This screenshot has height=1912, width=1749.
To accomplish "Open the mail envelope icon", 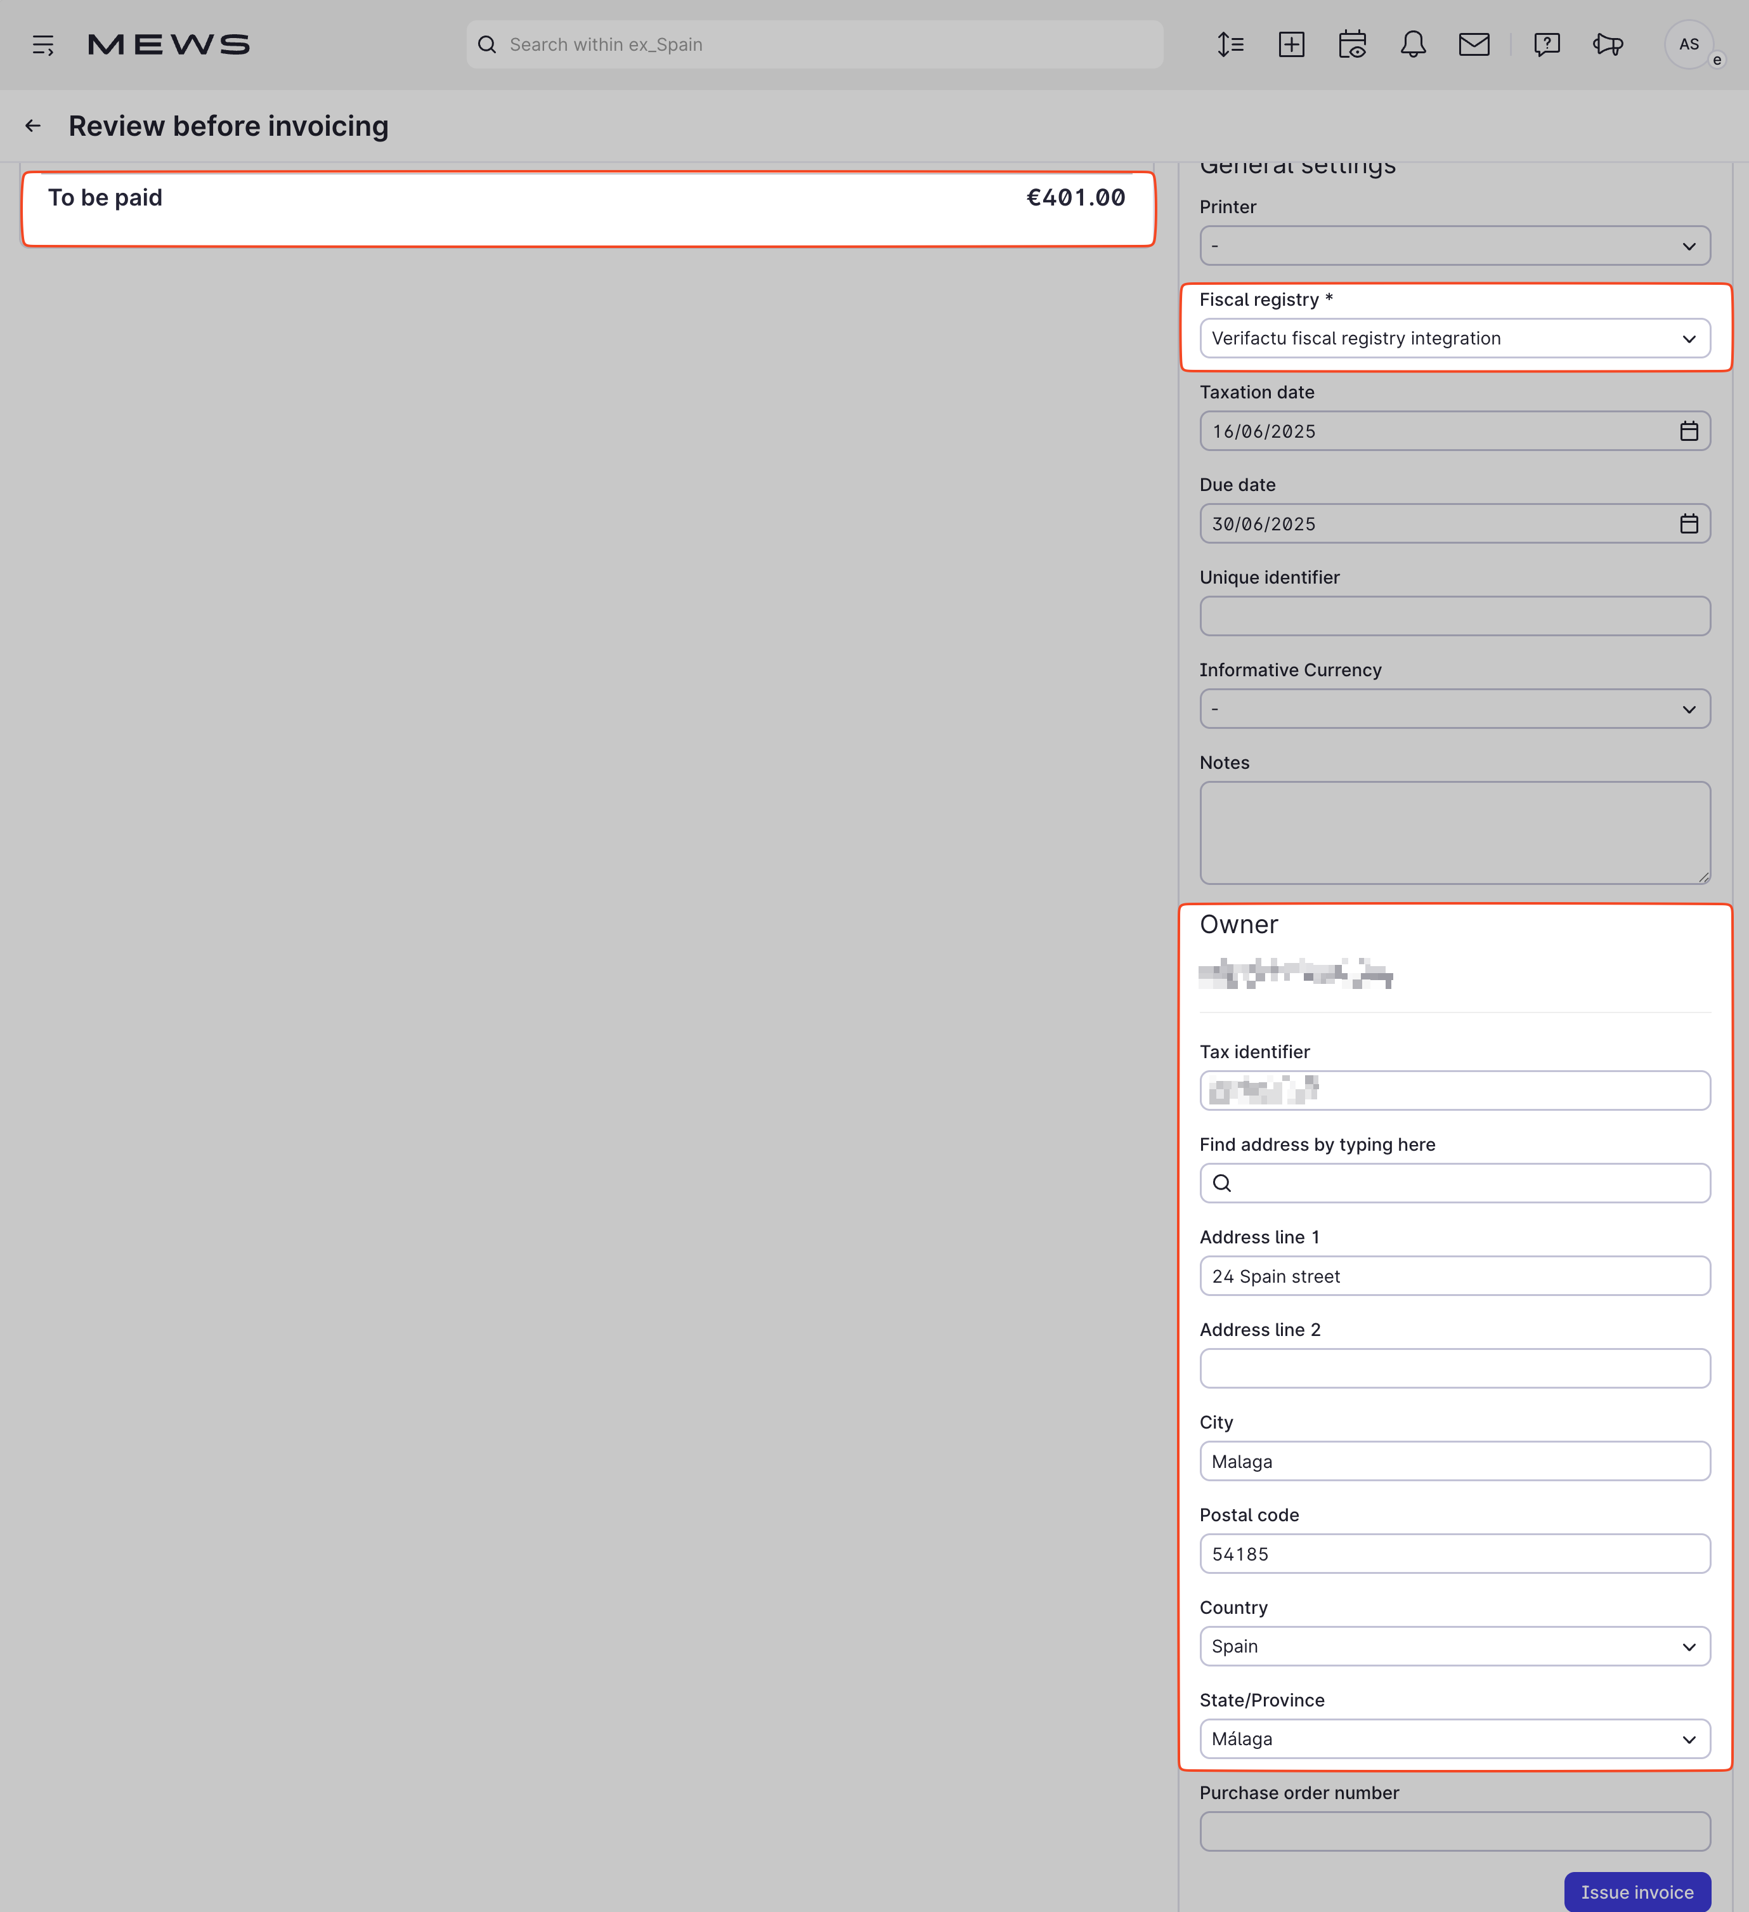I will tap(1474, 44).
